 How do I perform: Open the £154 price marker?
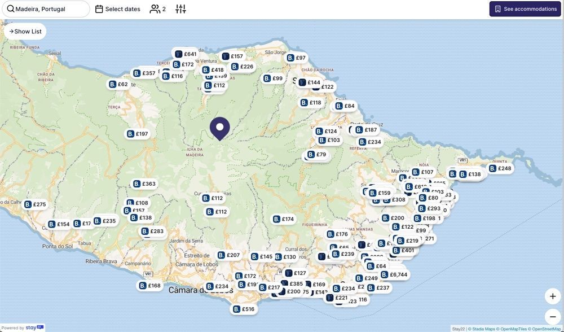pyautogui.click(x=59, y=224)
